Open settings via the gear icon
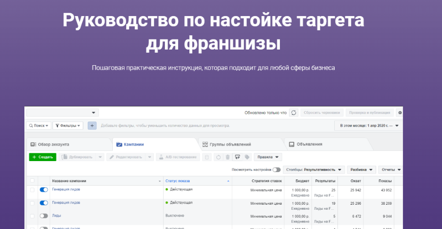The width and height of the screenshot is (442, 229). pos(400,112)
